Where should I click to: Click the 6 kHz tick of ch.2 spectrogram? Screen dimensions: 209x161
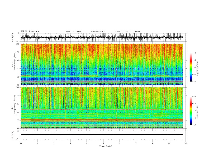[x=18, y=104]
